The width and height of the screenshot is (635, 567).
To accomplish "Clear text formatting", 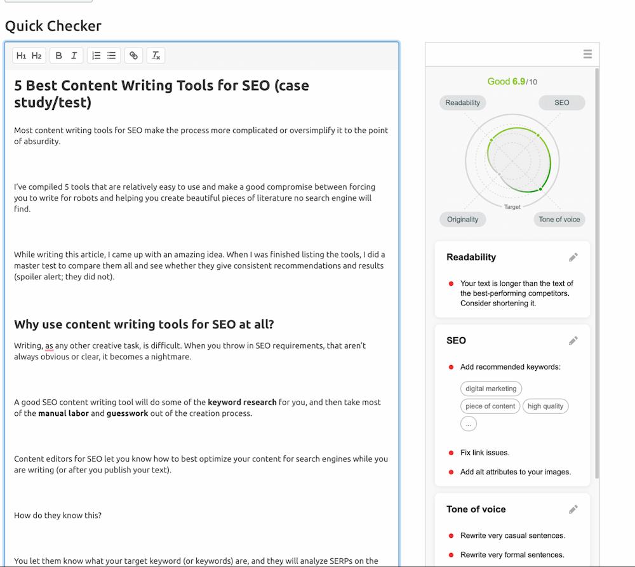I will pos(156,55).
